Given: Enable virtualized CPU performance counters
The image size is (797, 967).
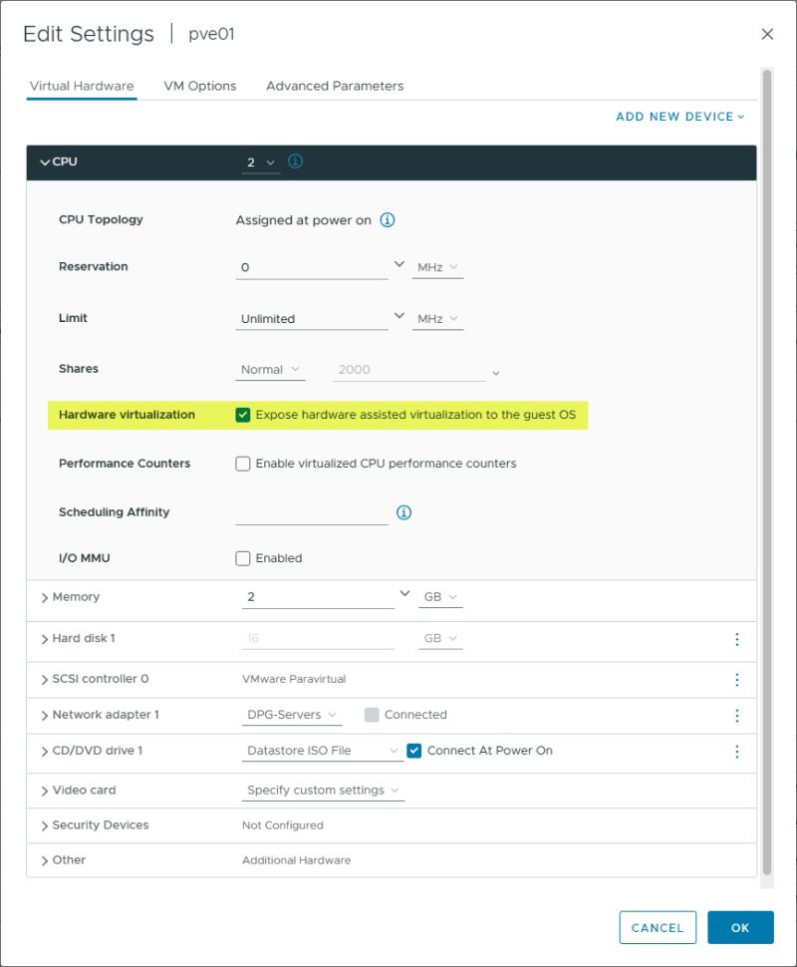Looking at the screenshot, I should [242, 463].
